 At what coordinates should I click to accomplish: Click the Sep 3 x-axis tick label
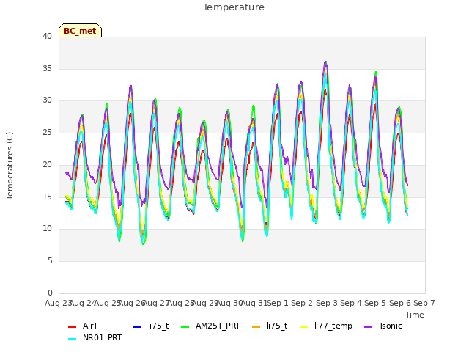[327, 303]
